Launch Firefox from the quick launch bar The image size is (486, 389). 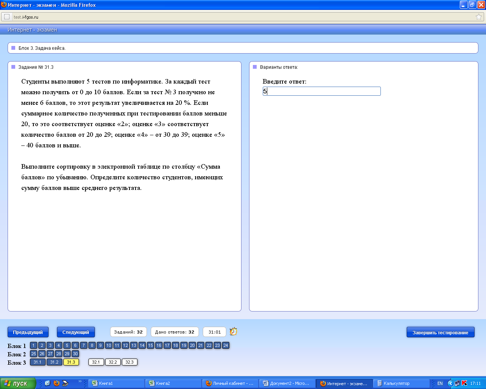pyautogui.click(x=57, y=383)
